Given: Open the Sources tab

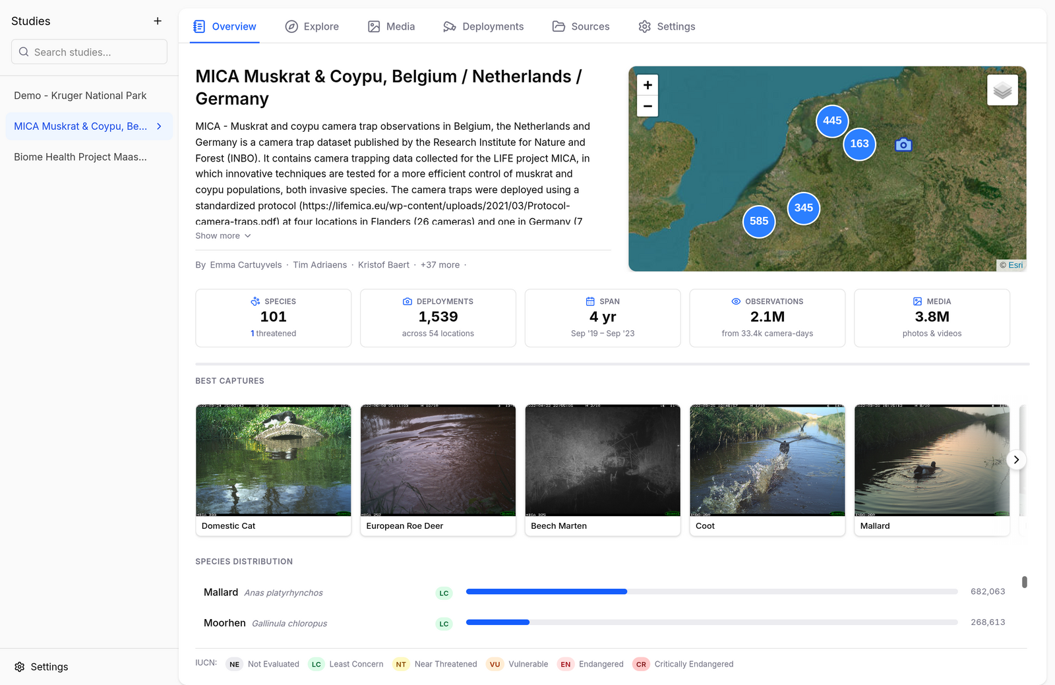Looking at the screenshot, I should (x=581, y=26).
